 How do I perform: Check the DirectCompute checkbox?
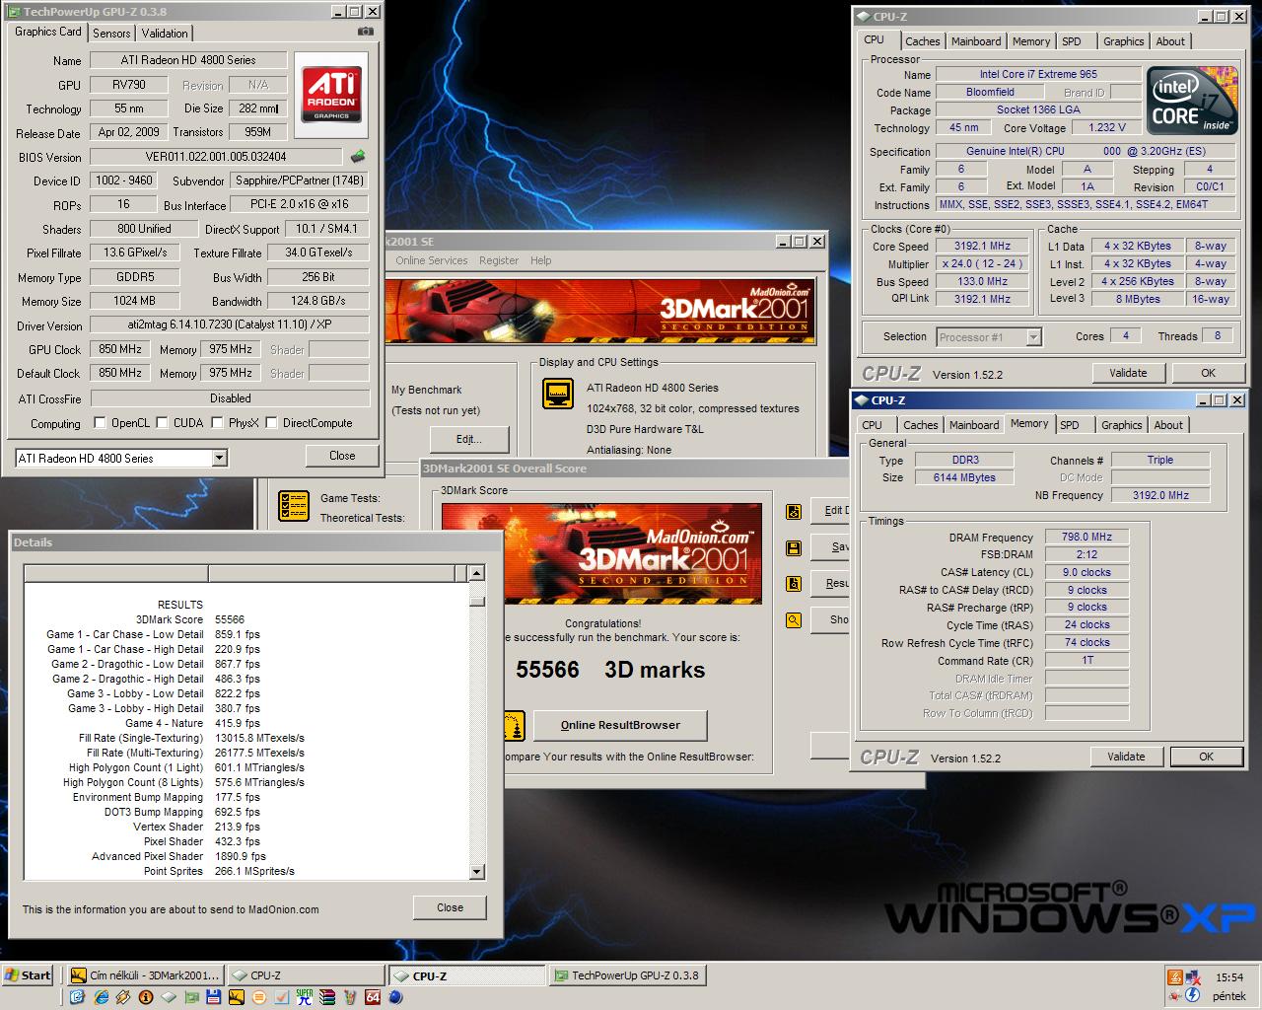271,423
